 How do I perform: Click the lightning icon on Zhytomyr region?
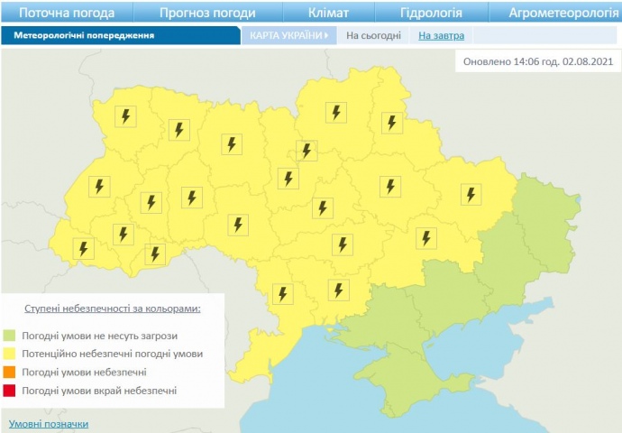click(x=233, y=144)
